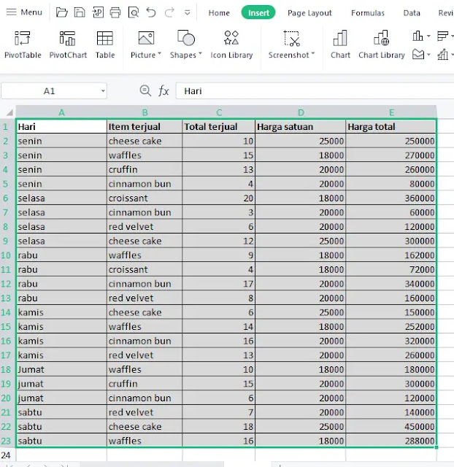Open the Menu button
Screen dimensions: 454x467
click(24, 12)
